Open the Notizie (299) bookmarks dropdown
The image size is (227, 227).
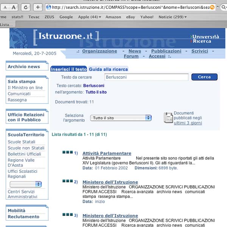pyautogui.click(x=173, y=17)
